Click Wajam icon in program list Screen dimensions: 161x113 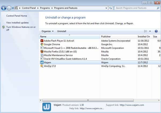(x=42, y=62)
